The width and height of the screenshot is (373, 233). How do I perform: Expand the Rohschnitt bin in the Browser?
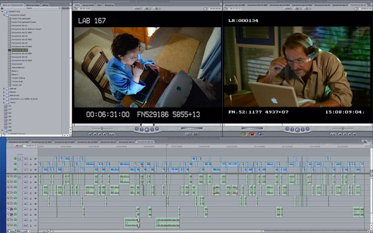point(4,95)
